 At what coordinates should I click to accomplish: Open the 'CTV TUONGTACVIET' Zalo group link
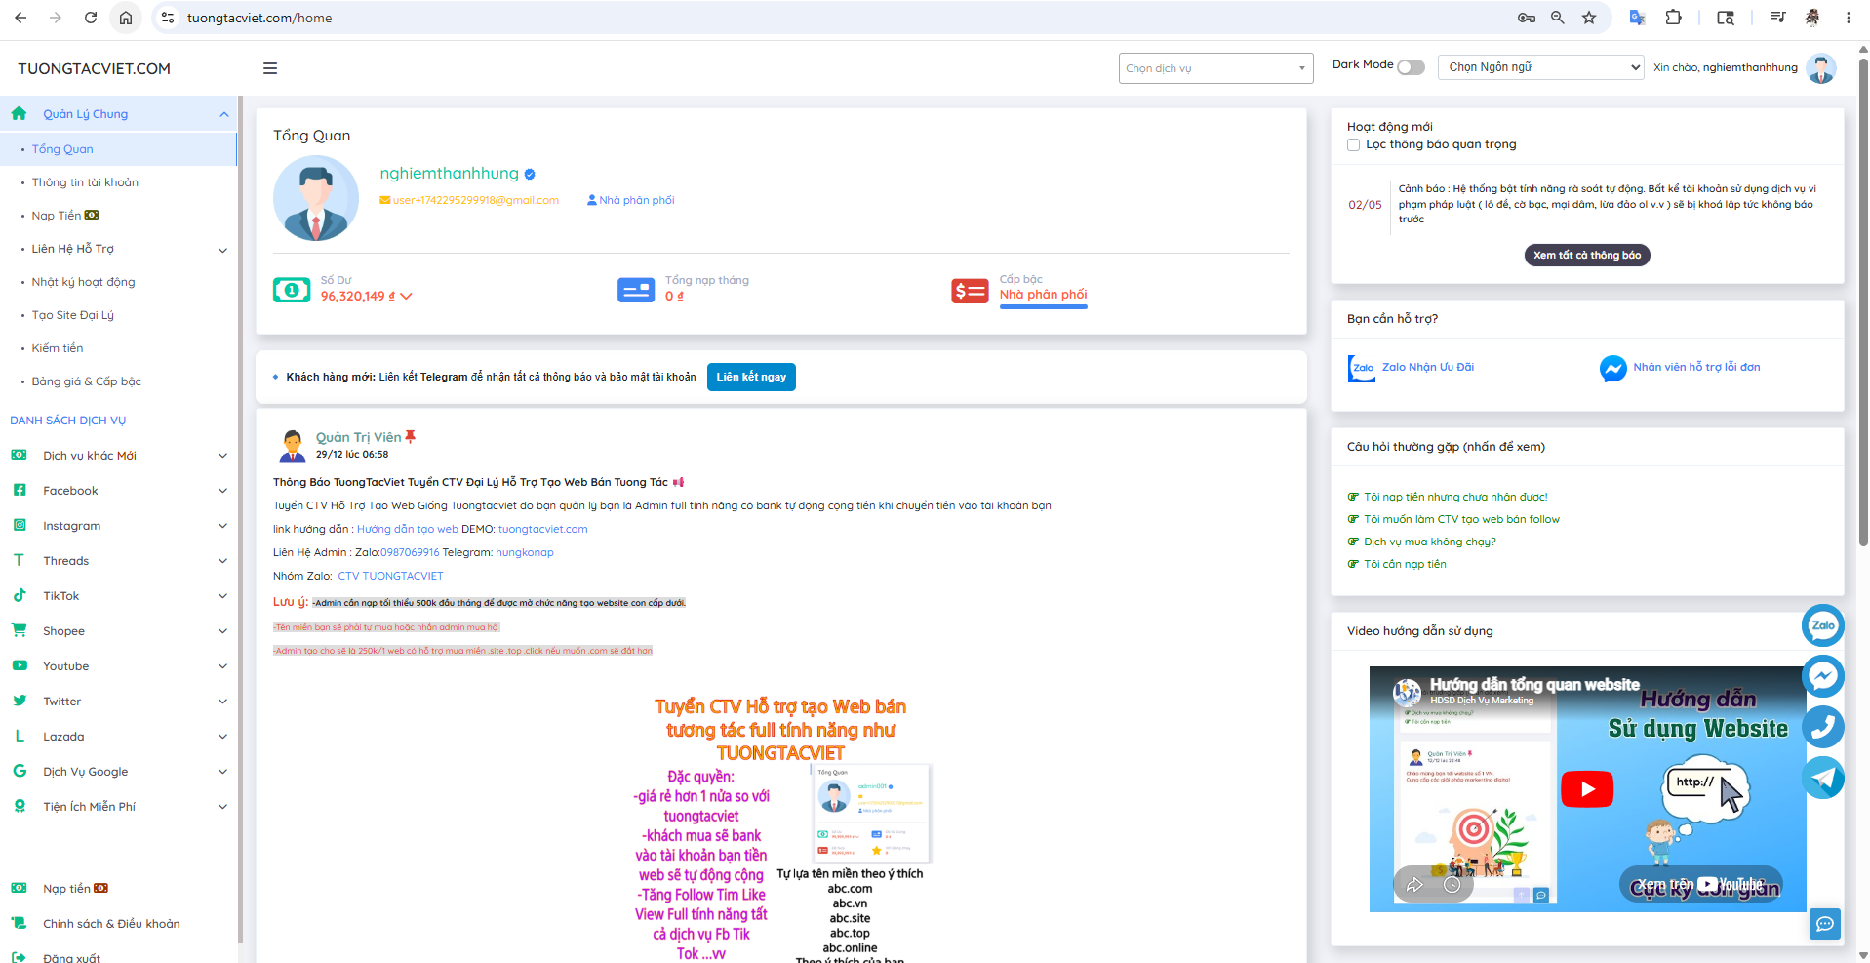pos(390,576)
